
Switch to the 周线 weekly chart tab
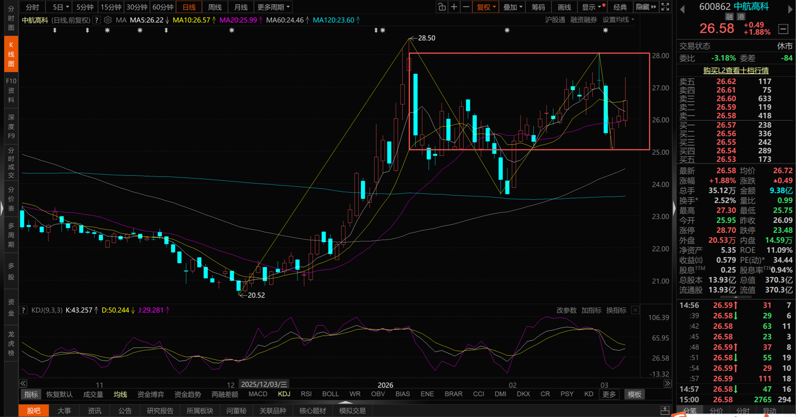coord(215,7)
